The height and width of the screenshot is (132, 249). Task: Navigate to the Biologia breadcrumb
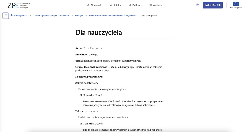tap(79, 16)
